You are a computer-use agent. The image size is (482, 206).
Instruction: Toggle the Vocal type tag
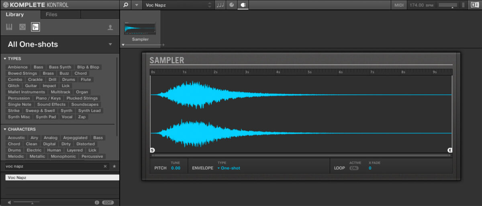67,117
